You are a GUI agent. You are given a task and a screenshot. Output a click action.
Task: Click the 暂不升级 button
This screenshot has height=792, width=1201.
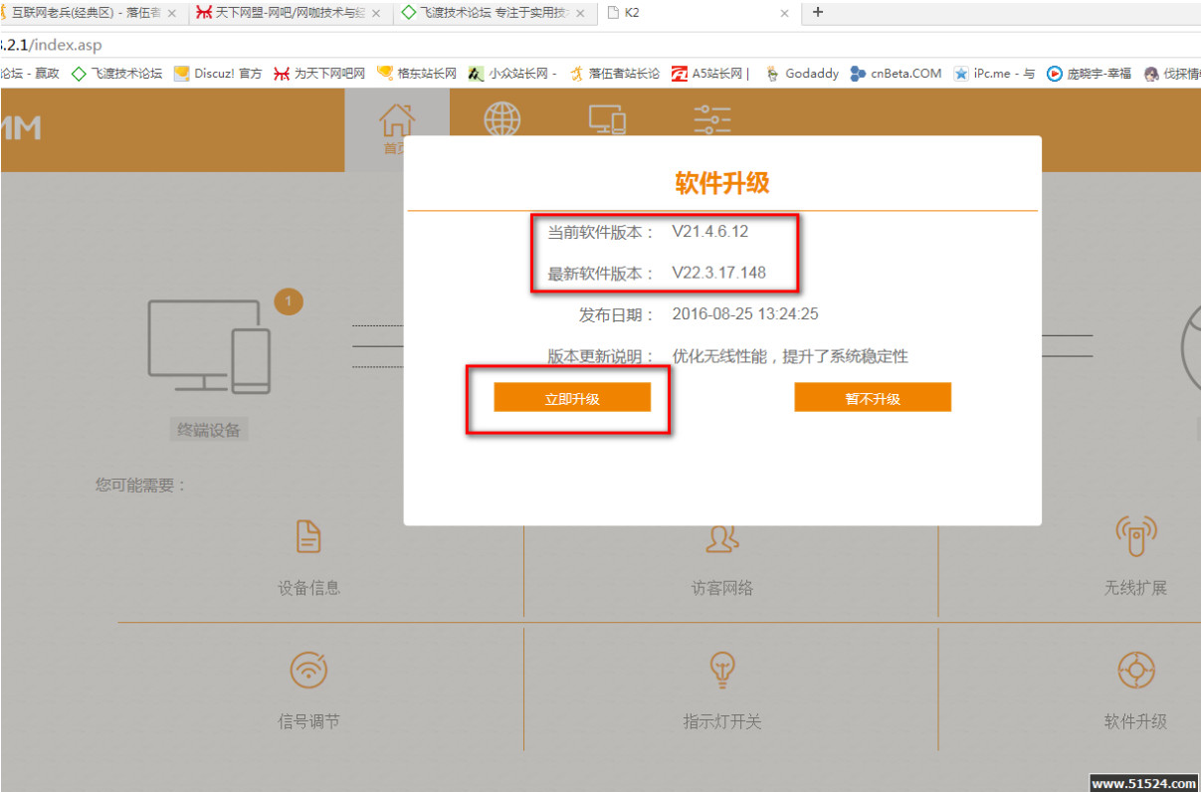point(873,396)
